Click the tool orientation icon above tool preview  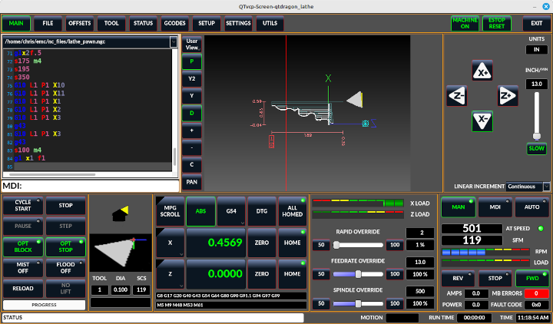[120, 212]
